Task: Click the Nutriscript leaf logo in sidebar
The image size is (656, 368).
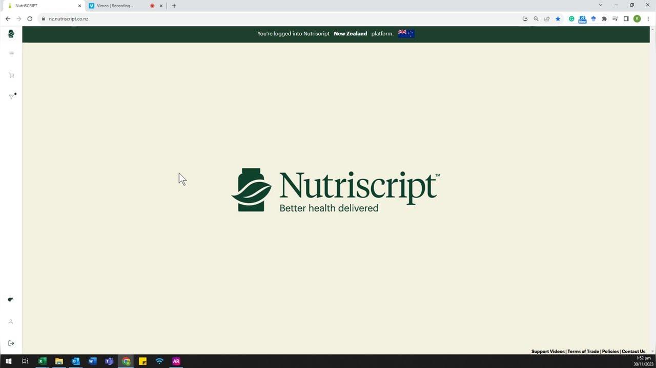Action: tap(11, 34)
